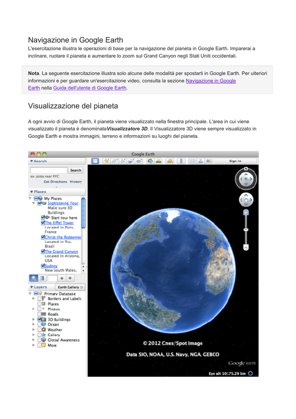Toggle the sidebar with the toolbar button
Viewport: 296px width, 419px height.
pyautogui.click(x=95, y=161)
